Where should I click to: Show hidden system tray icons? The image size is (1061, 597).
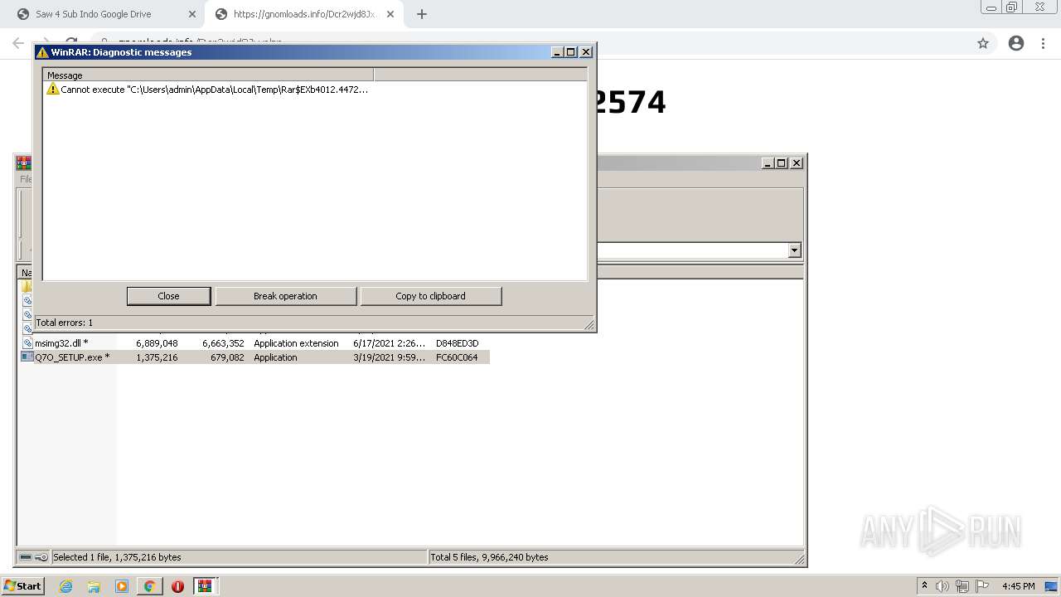(924, 586)
